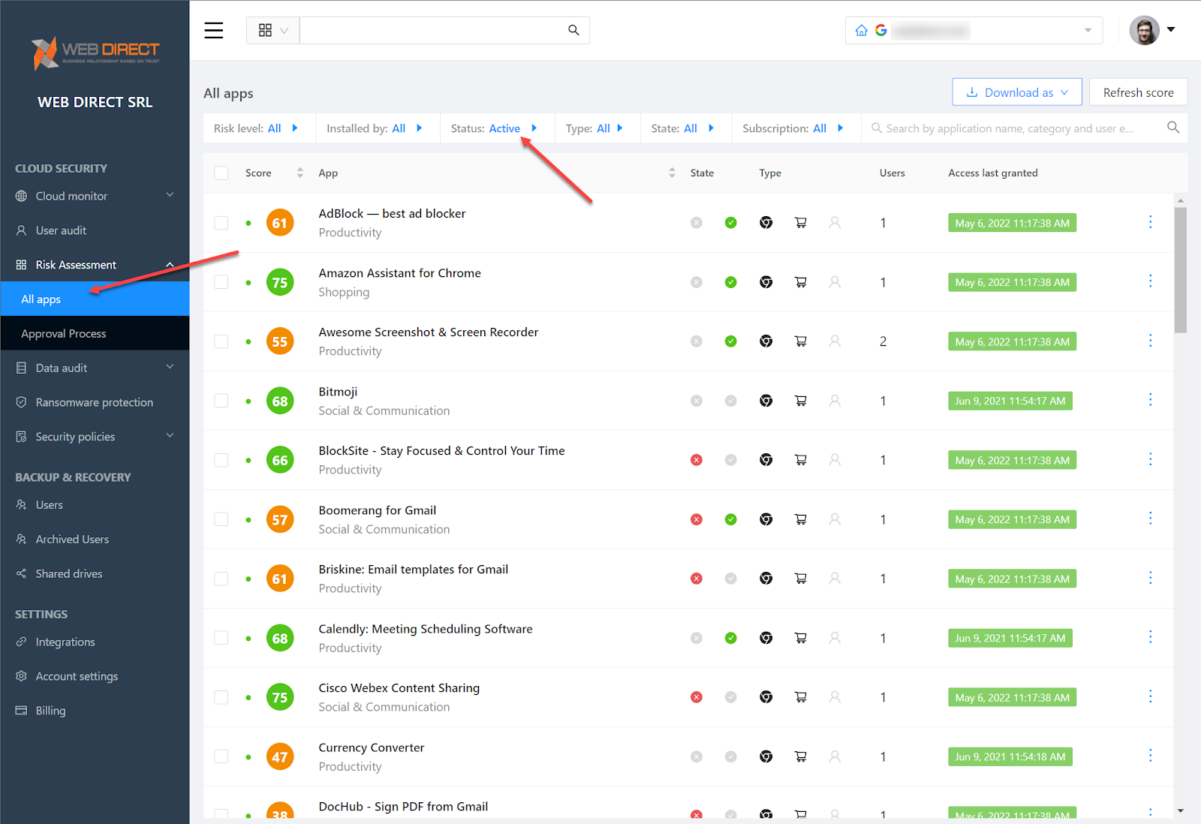
Task: Check the checkbox on the Amazon Assistant row
Action: [x=221, y=281]
